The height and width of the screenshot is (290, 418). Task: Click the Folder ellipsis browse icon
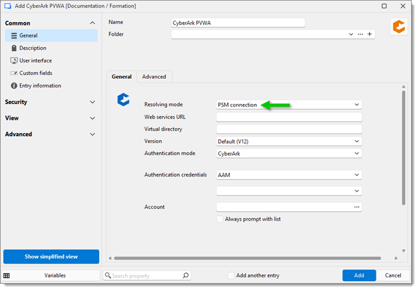(361, 34)
